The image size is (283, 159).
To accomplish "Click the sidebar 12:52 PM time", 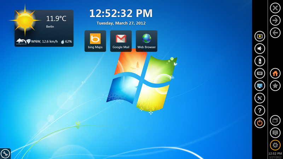I will click(275, 154).
